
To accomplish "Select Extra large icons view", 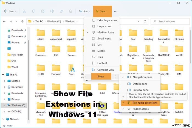I will (x=102, y=20).
